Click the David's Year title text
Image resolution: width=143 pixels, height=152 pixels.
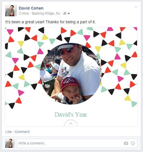coord(71,115)
